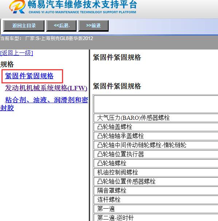Click the top 紧固件紧固规格 page title
Image resolution: width=218 pixels, height=221 pixels.
117,58
